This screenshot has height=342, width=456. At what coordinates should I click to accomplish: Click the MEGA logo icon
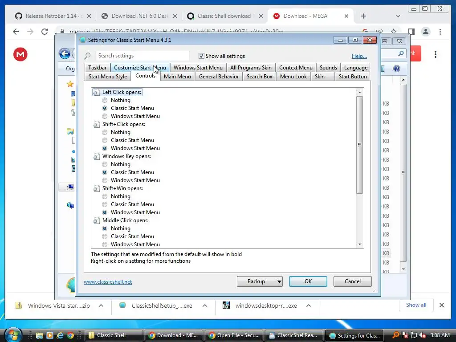click(20, 54)
